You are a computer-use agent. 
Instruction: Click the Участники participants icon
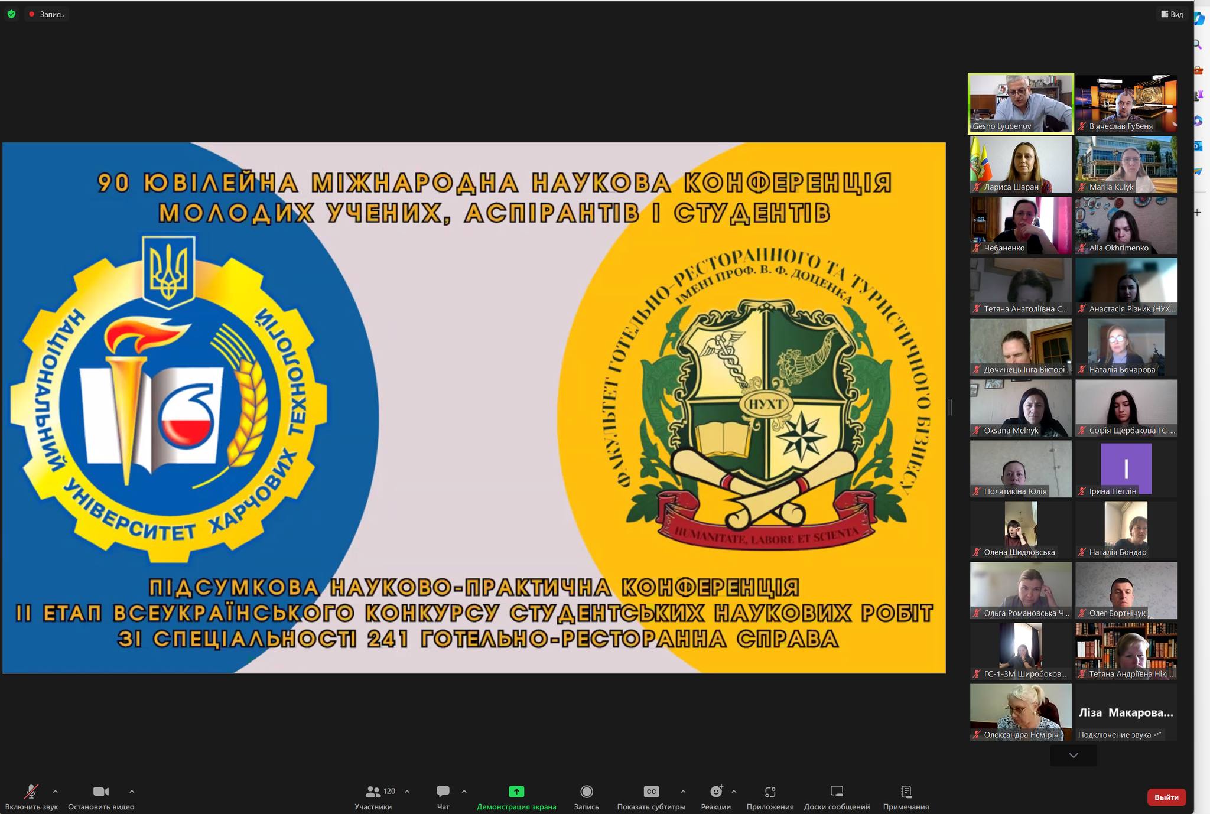point(373,792)
